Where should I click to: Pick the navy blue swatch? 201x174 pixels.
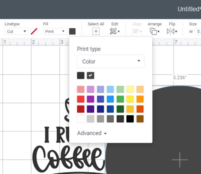[x=100, y=109]
